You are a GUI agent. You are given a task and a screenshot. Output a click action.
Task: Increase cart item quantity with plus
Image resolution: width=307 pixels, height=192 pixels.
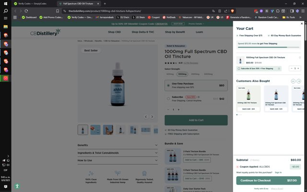(x=298, y=68)
